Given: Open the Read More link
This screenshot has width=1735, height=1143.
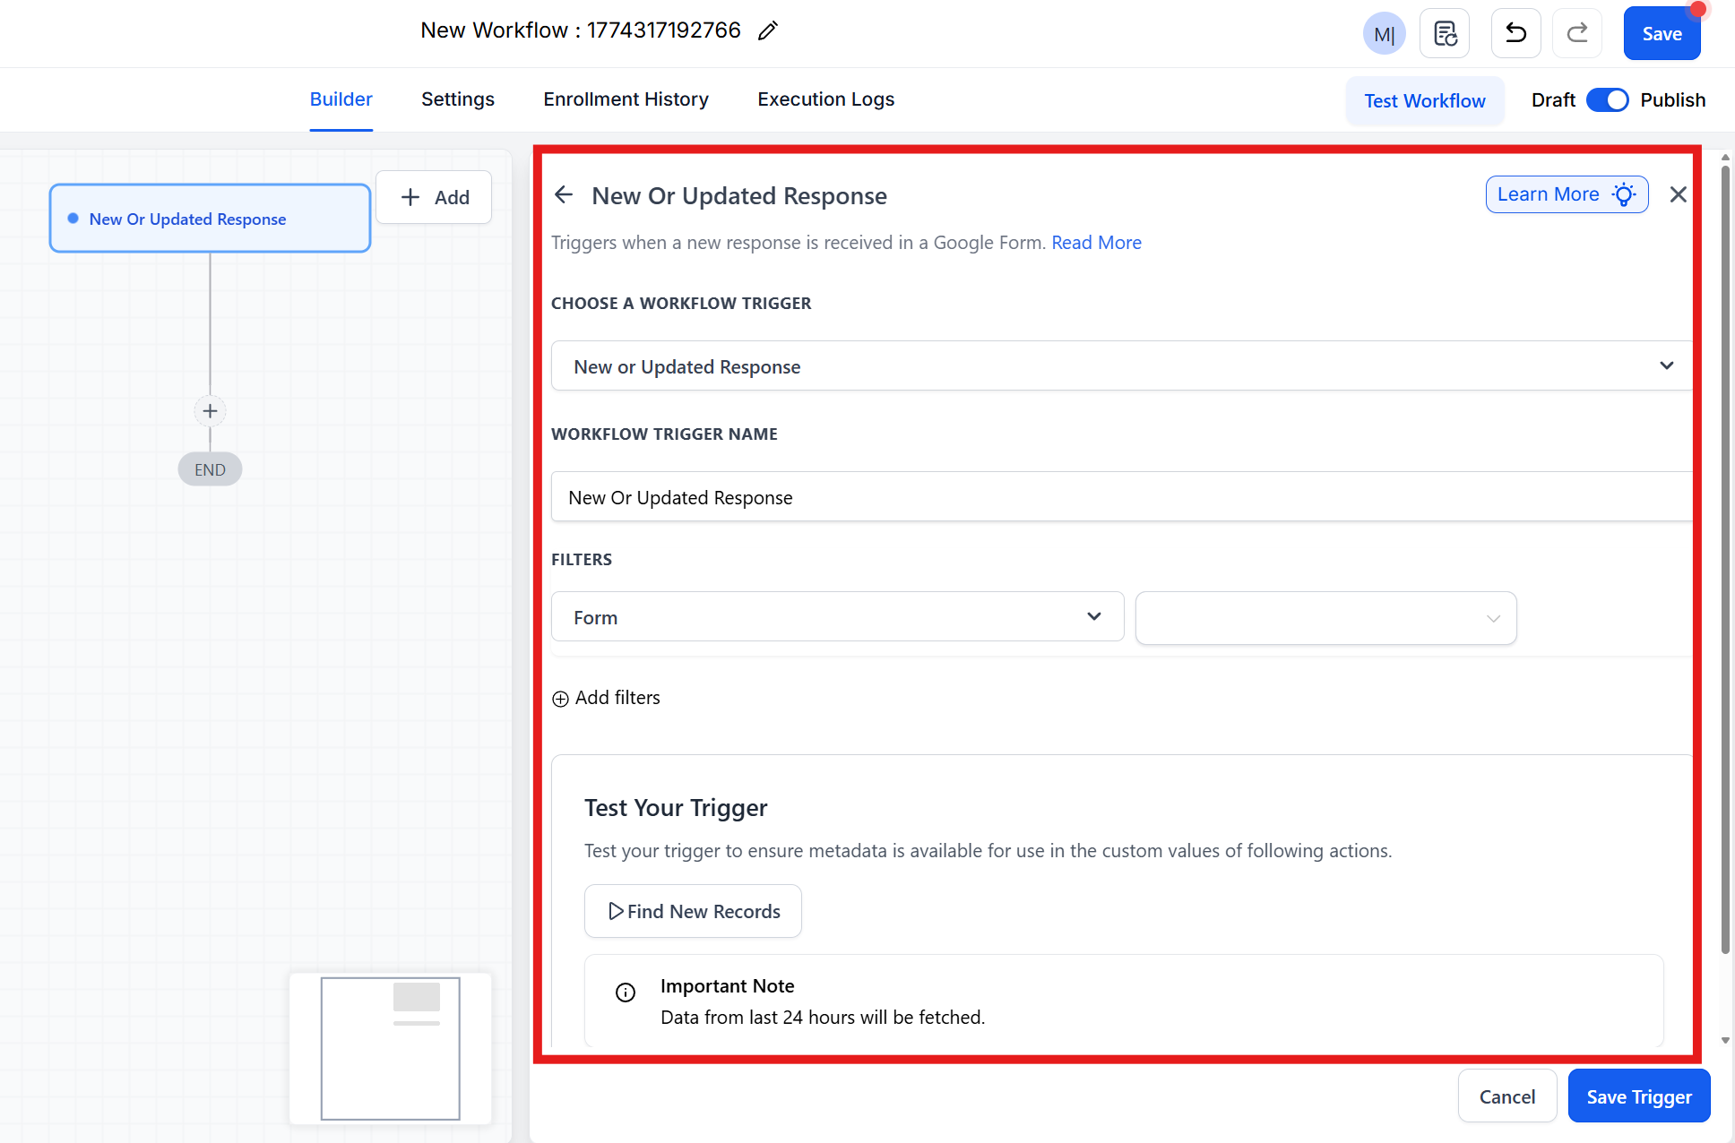Looking at the screenshot, I should click(x=1096, y=243).
